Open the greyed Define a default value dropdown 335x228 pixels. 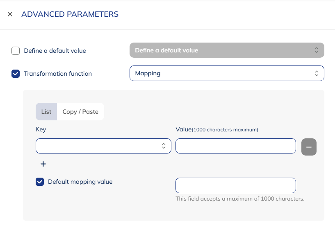(x=221, y=50)
